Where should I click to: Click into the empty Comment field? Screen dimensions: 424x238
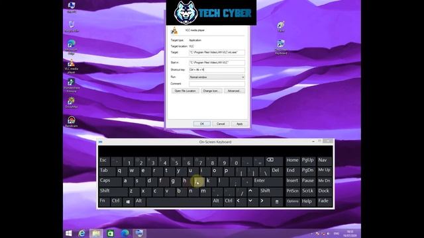click(x=217, y=84)
